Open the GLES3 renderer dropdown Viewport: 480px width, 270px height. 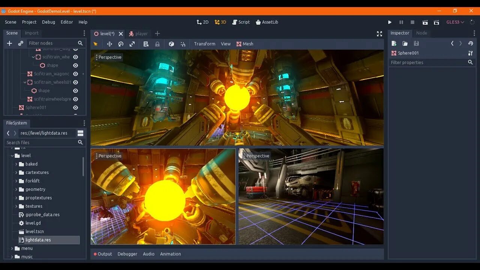pos(455,22)
